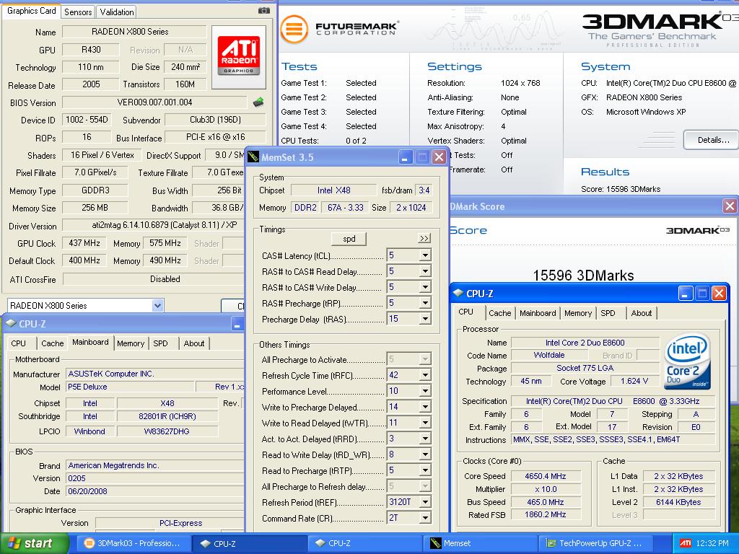
Task: Expand CAS# Latency (tCL) dropdown
Action: (x=425, y=255)
